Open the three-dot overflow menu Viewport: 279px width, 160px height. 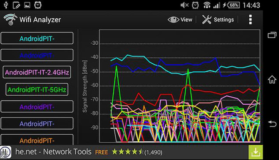[250, 19]
